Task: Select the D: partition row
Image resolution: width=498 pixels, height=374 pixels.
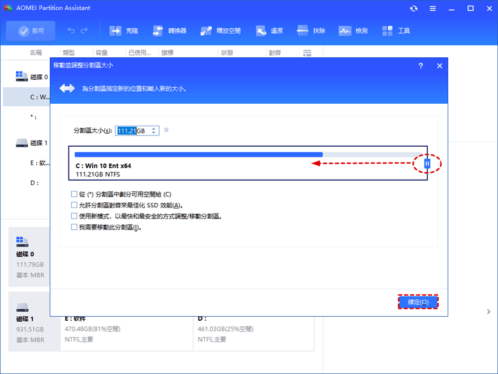Action: pyautogui.click(x=35, y=183)
